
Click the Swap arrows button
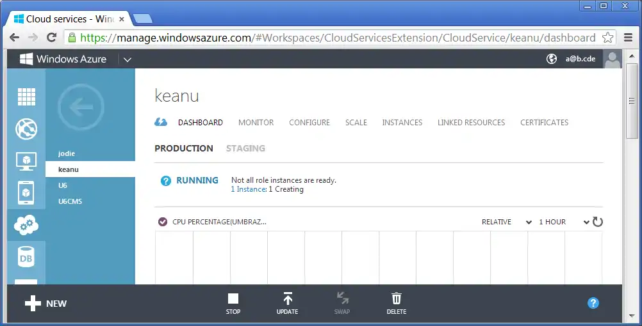click(342, 304)
